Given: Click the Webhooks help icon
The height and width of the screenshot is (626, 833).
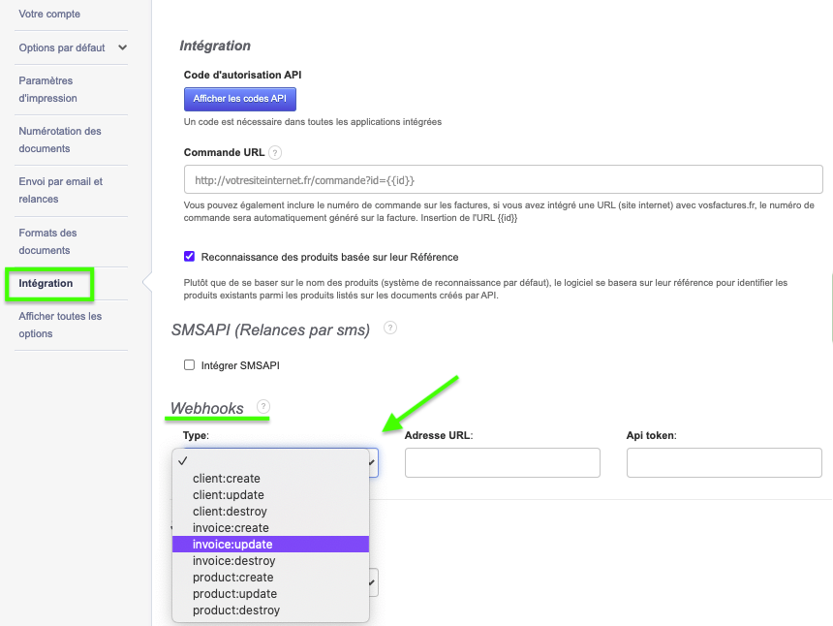Looking at the screenshot, I should [263, 407].
